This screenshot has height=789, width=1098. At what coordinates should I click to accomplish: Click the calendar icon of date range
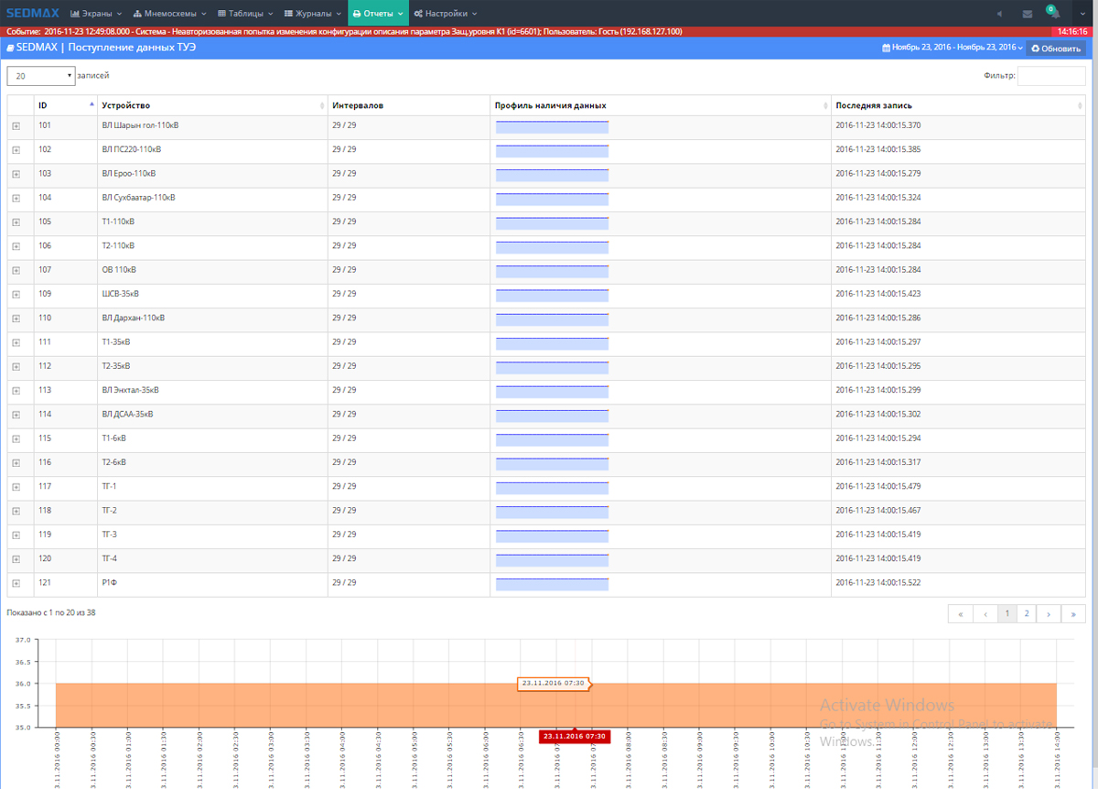pyautogui.click(x=886, y=48)
